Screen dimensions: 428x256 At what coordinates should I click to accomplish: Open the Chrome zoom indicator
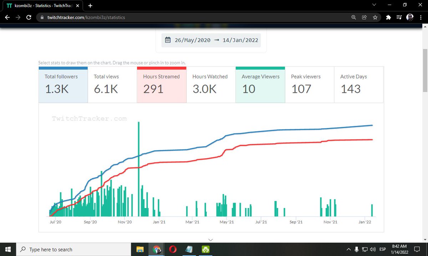pyautogui.click(x=353, y=17)
